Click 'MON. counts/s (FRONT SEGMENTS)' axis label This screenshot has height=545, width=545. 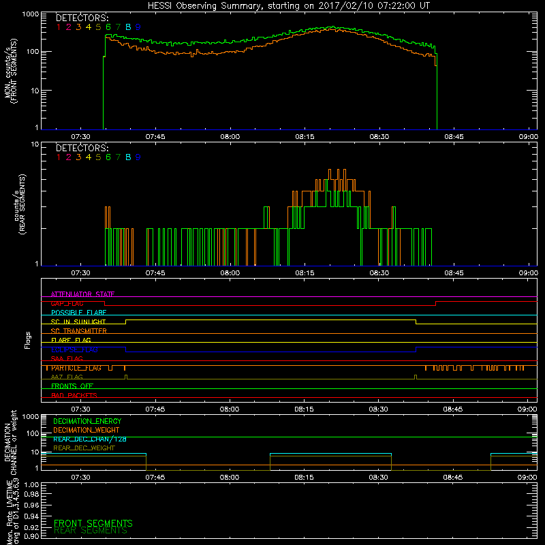coord(11,71)
